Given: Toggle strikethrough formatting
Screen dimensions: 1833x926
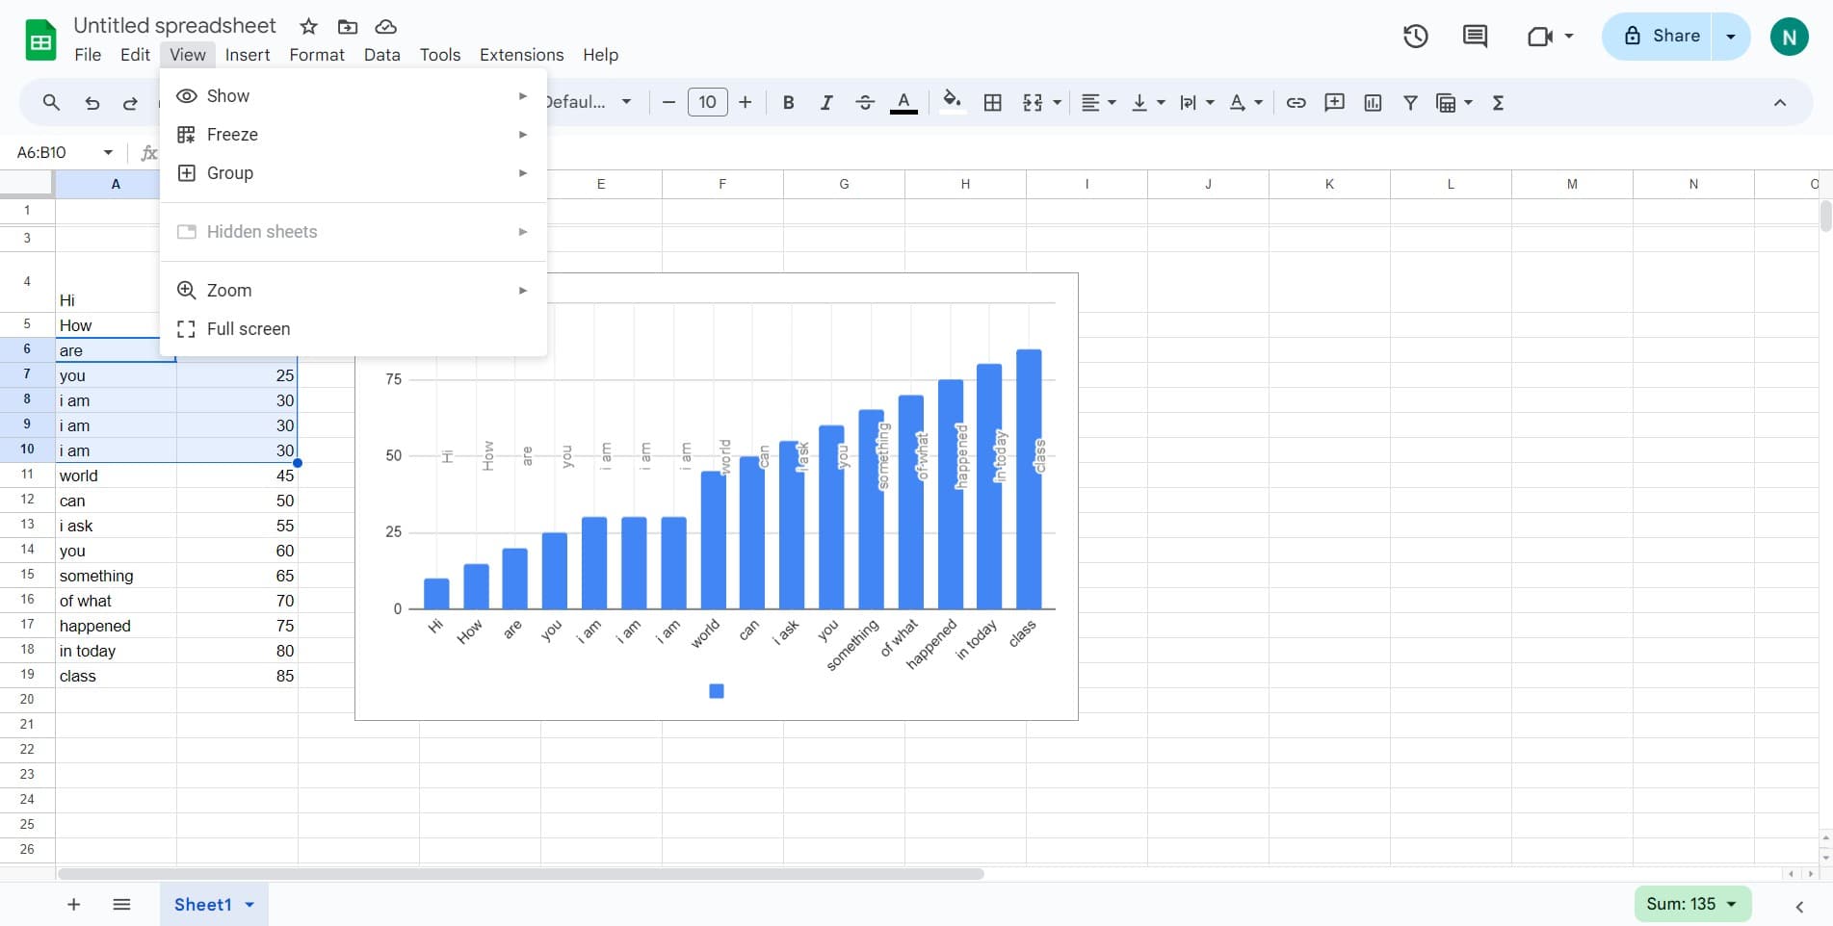Looking at the screenshot, I should pos(864,103).
